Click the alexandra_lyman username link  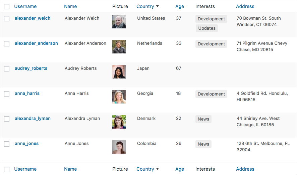click(33, 118)
